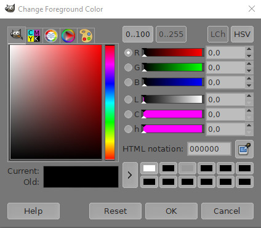Close the Change Foreground Color dialog
The width and height of the screenshot is (261, 228).
(x=252, y=9)
